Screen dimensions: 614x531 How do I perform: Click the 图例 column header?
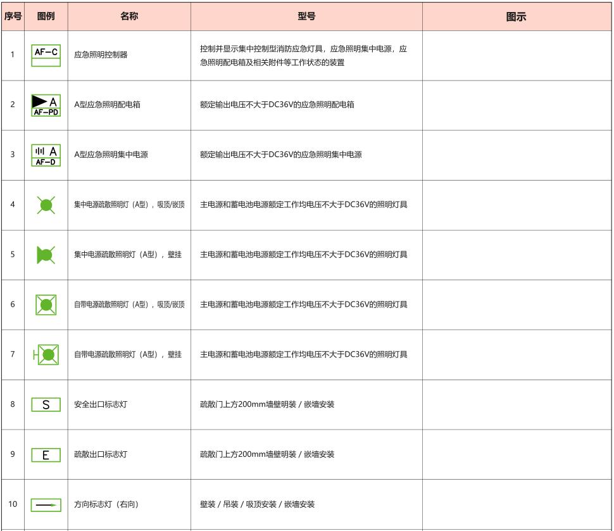tap(46, 16)
